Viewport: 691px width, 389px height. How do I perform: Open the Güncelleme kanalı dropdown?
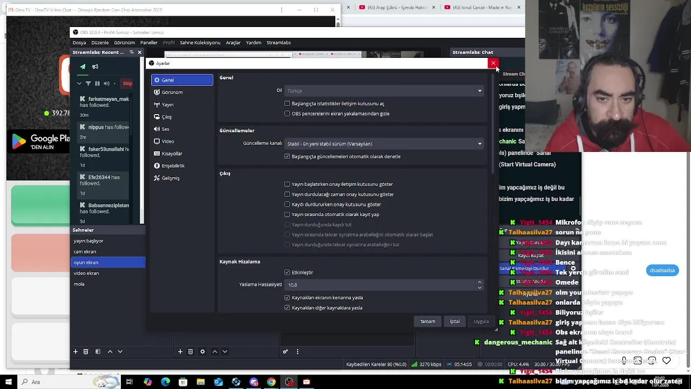(384, 144)
